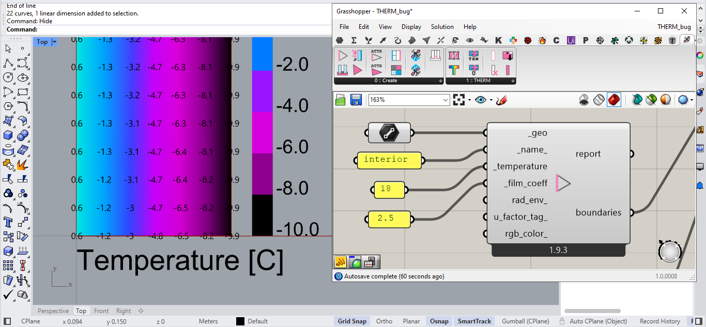
Task: Enable Ortho mode in status bar
Action: [384, 321]
